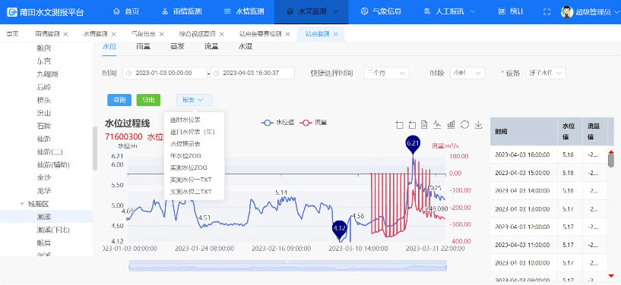The height and width of the screenshot is (285, 621).
Task: Close the 综合视频查询 page tab
Action: (x=222, y=34)
